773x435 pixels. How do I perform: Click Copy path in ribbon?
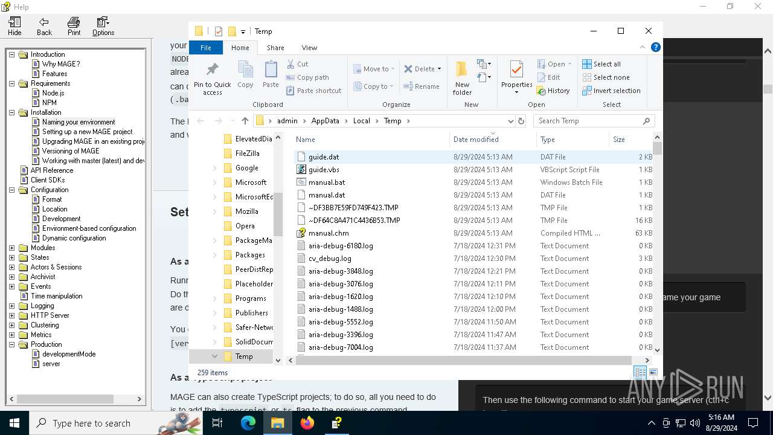pos(307,77)
